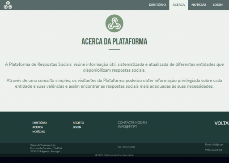Click the Email: info@t-t.pt footer text
The width and height of the screenshot is (229, 163).
point(214,145)
